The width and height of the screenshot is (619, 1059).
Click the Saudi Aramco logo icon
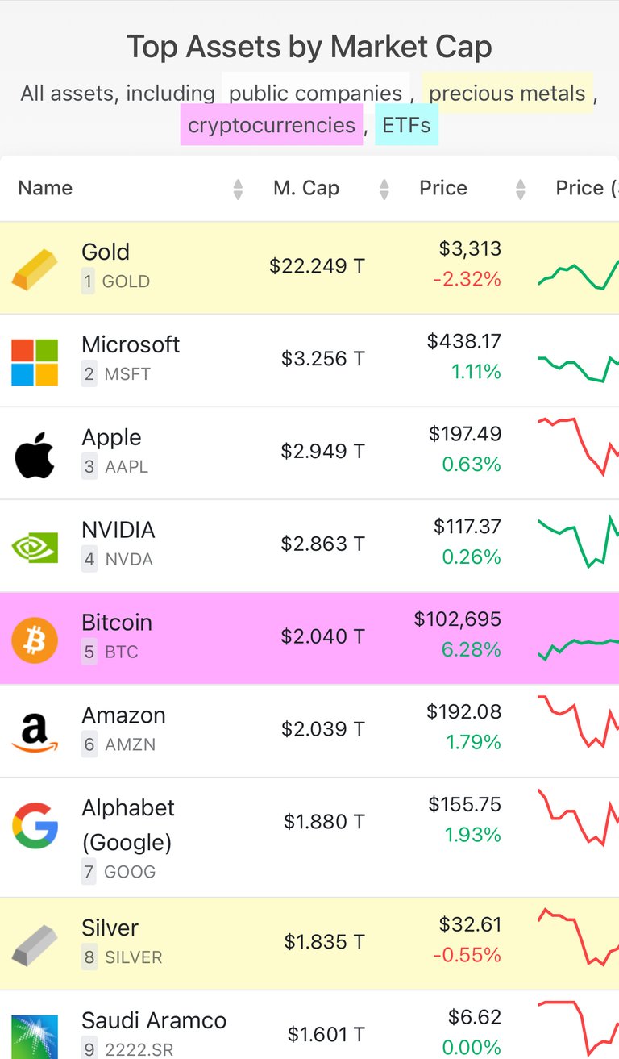click(x=35, y=1037)
